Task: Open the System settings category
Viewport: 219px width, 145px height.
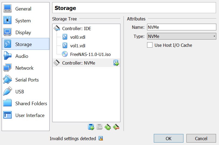Action: 26,20
